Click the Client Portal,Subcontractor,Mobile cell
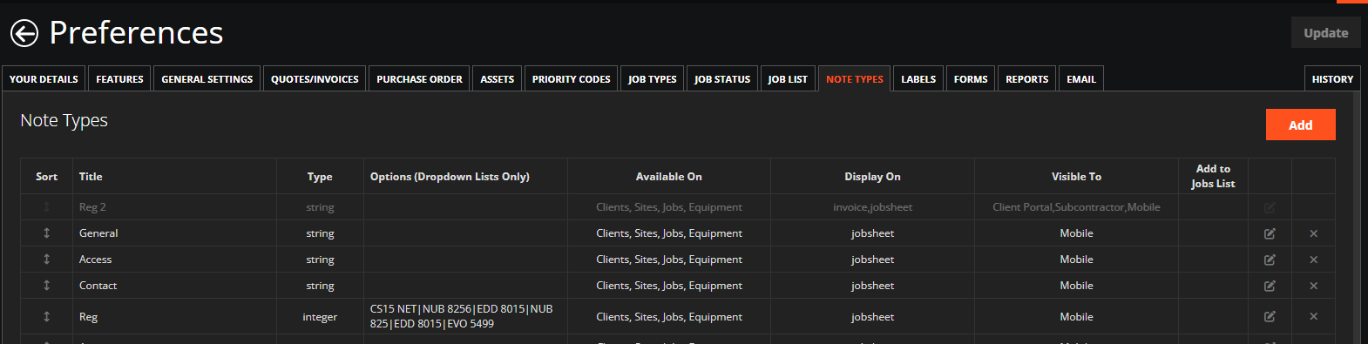The height and width of the screenshot is (344, 1368). point(1076,207)
